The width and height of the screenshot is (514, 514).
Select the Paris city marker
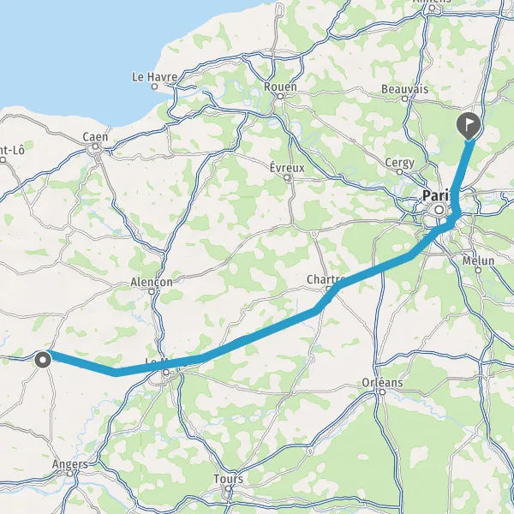pyautogui.click(x=439, y=210)
